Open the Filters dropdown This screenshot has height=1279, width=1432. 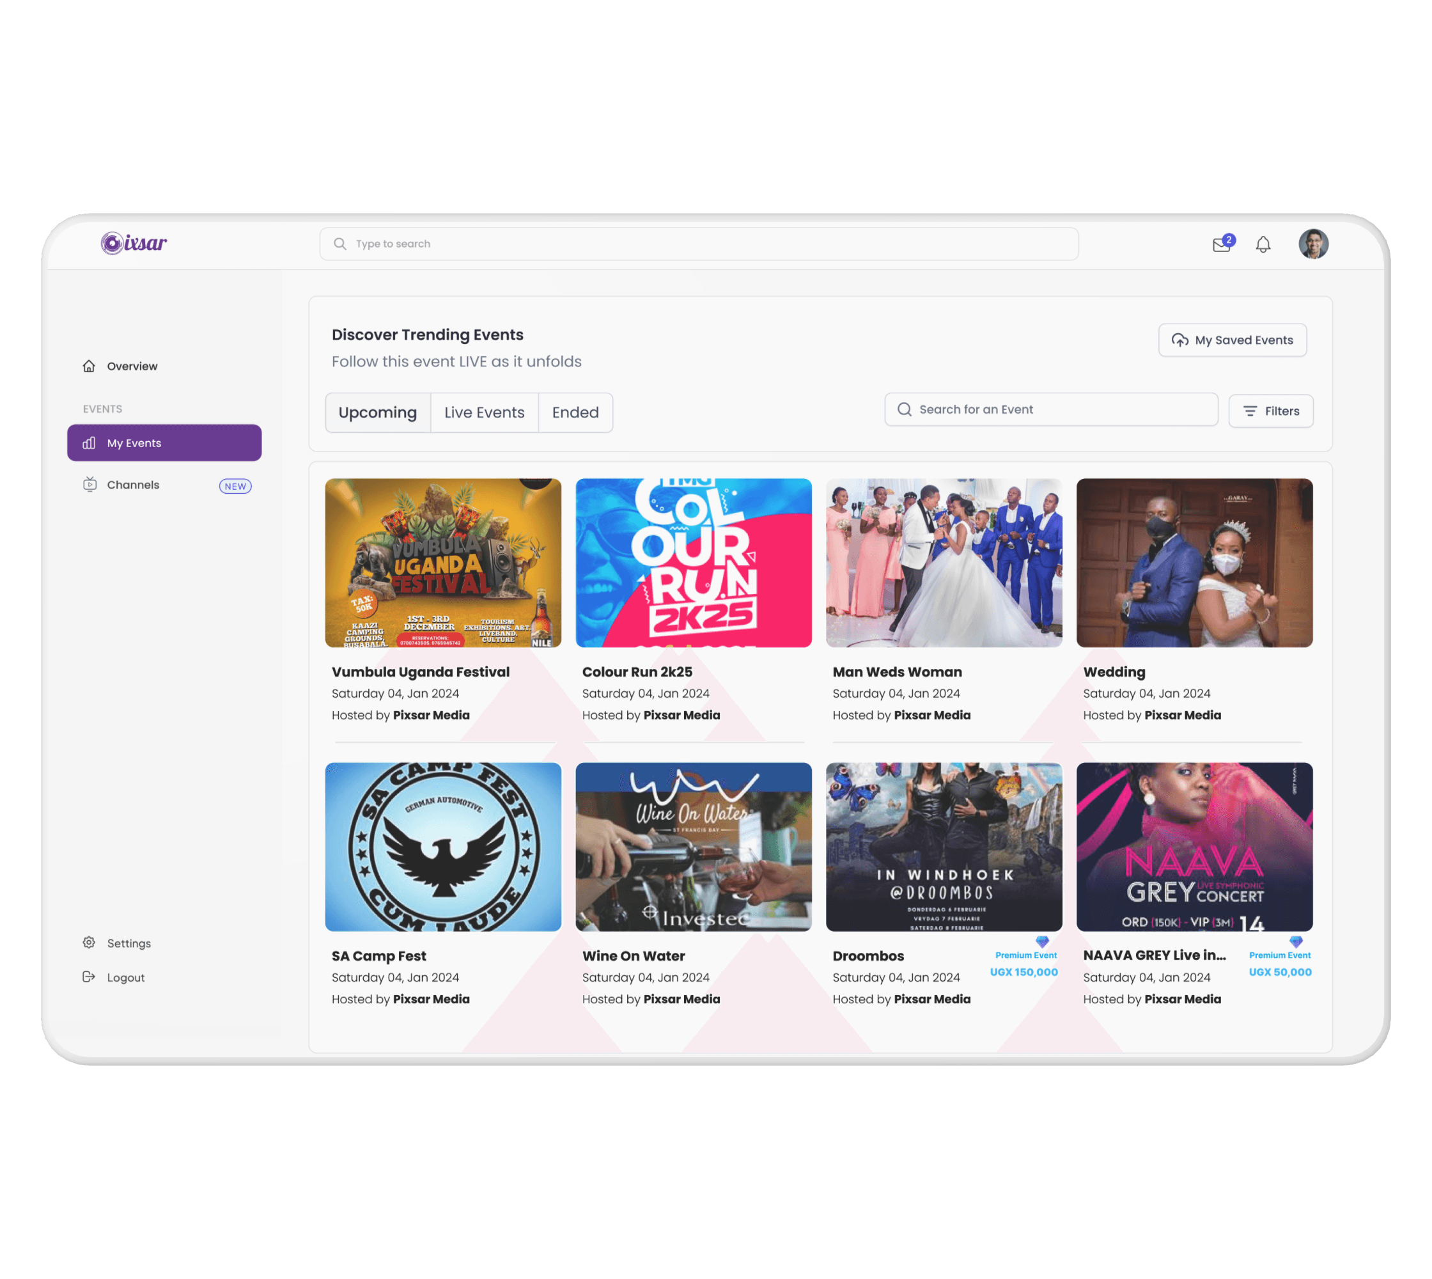(x=1270, y=411)
